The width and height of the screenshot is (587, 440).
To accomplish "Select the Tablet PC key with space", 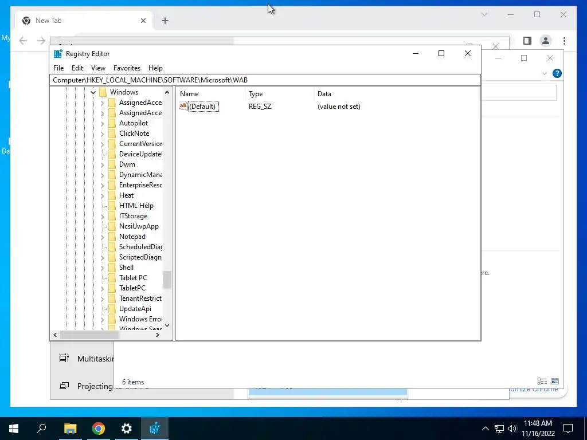I will [x=133, y=278].
